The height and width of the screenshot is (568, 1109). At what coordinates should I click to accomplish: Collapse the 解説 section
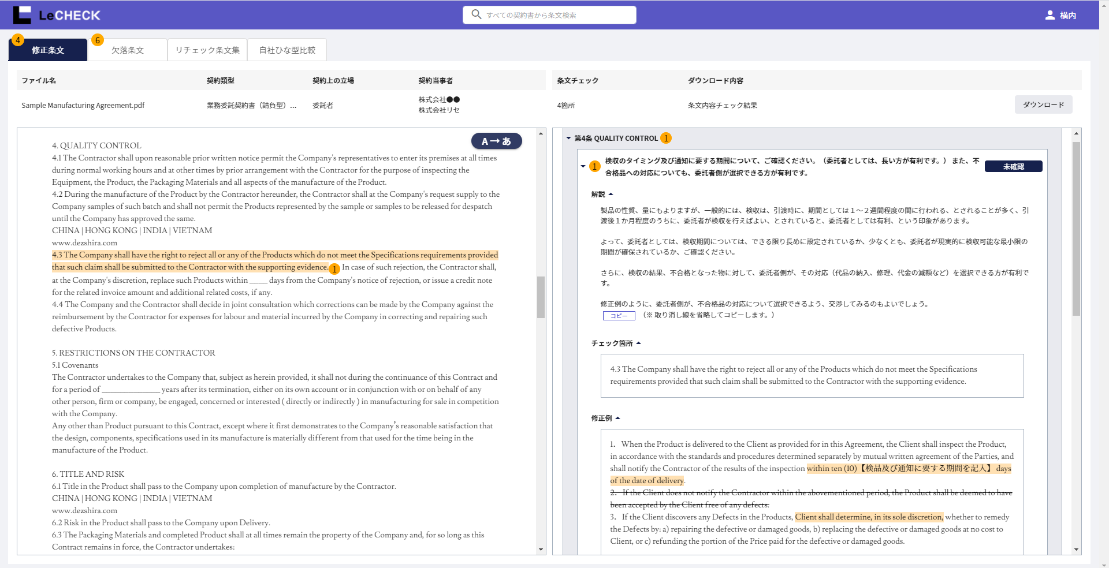611,194
